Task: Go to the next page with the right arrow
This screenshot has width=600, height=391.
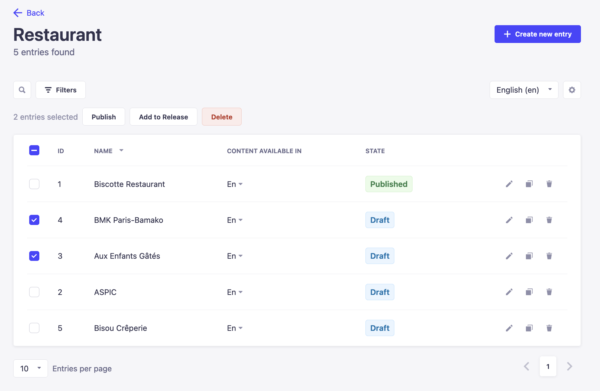Action: pyautogui.click(x=569, y=366)
